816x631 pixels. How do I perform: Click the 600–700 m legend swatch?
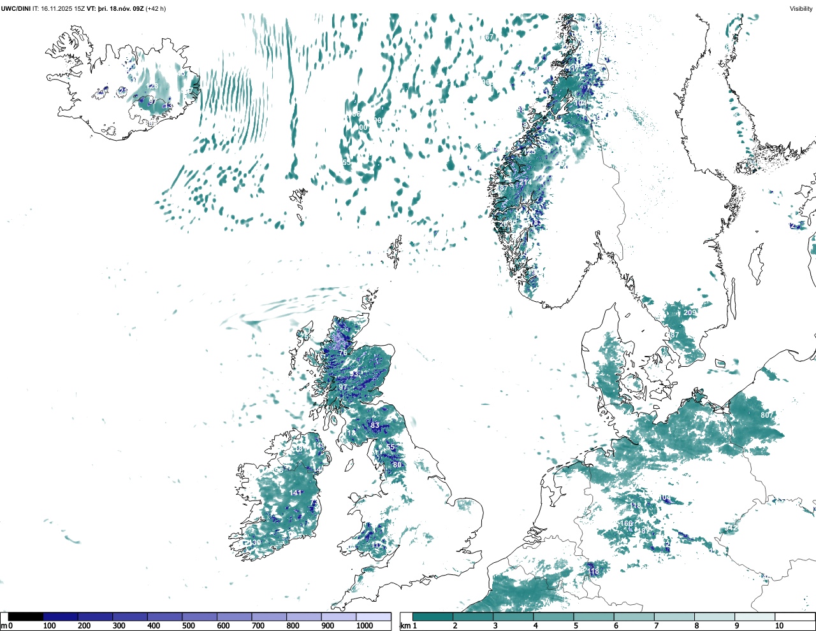235,616
